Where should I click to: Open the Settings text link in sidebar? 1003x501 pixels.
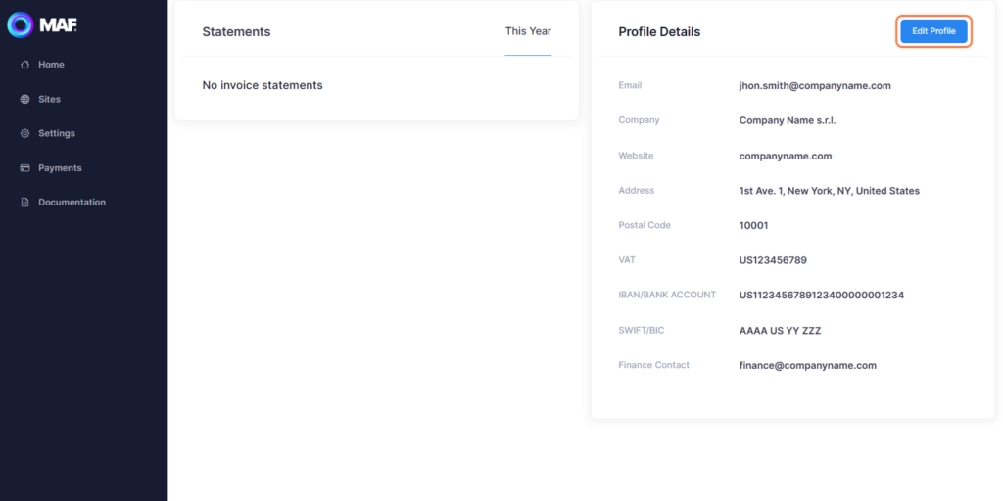click(x=57, y=133)
